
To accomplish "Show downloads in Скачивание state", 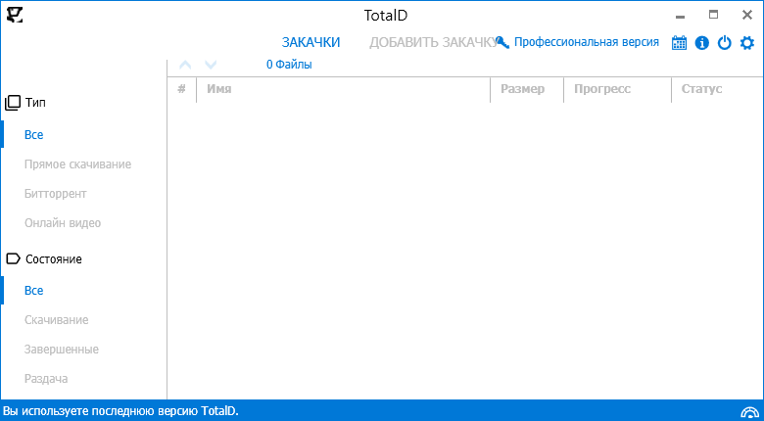I will coord(57,320).
